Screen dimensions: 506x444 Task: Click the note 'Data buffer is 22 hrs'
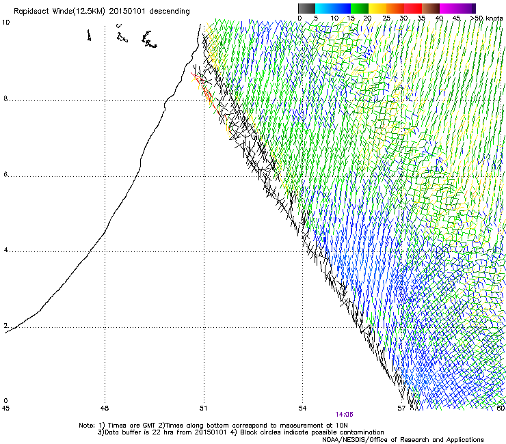[x=136, y=432]
